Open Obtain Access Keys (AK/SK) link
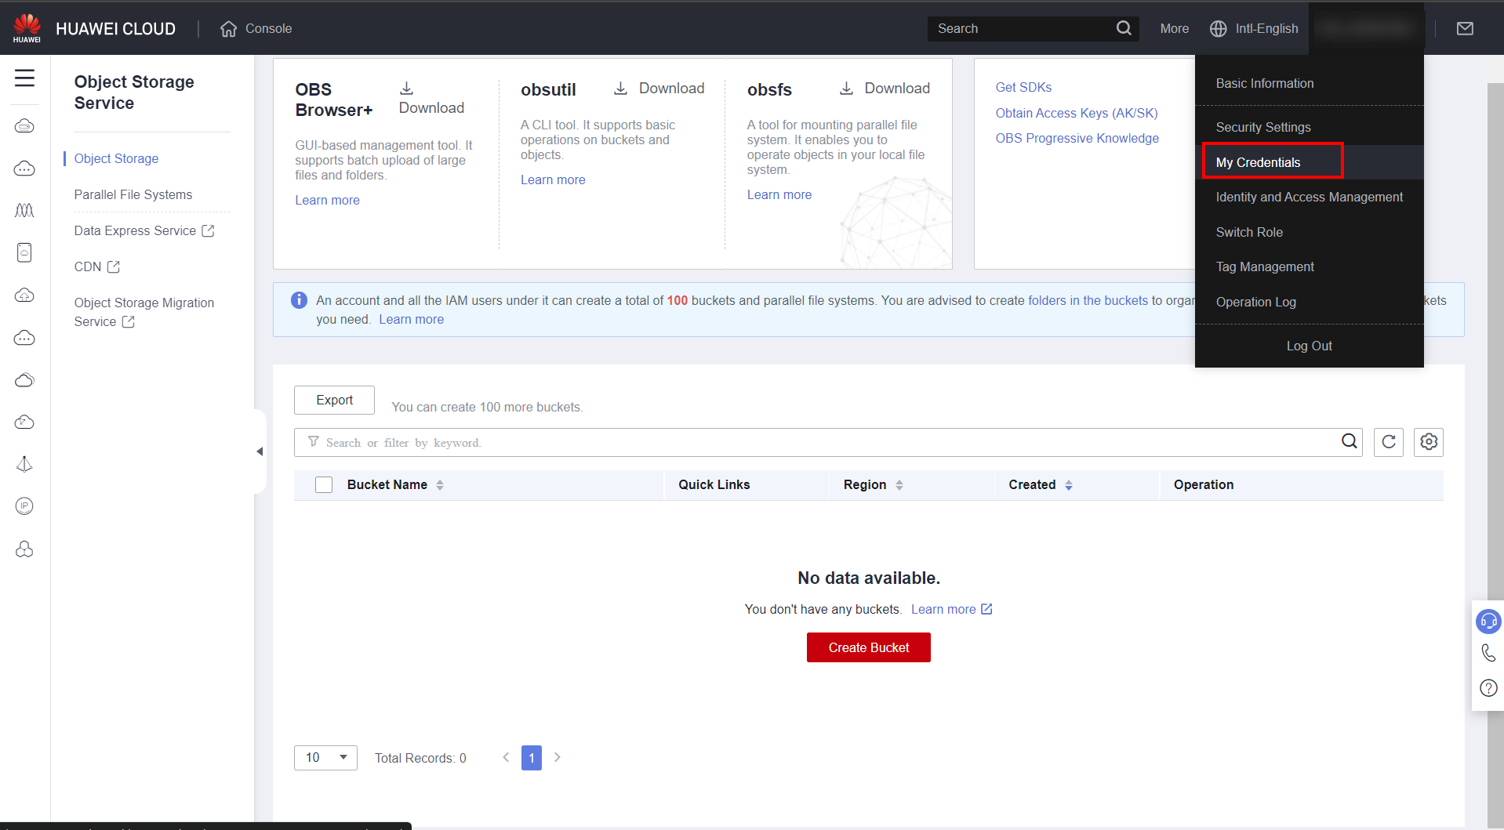1504x830 pixels. point(1076,113)
